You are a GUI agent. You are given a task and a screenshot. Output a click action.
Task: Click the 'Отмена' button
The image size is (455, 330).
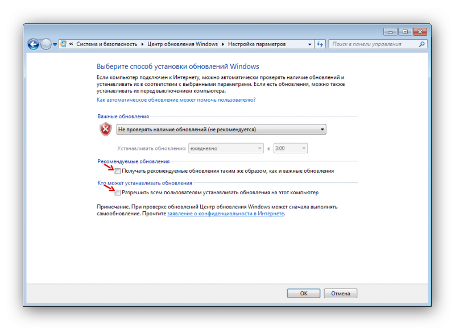tap(340, 293)
